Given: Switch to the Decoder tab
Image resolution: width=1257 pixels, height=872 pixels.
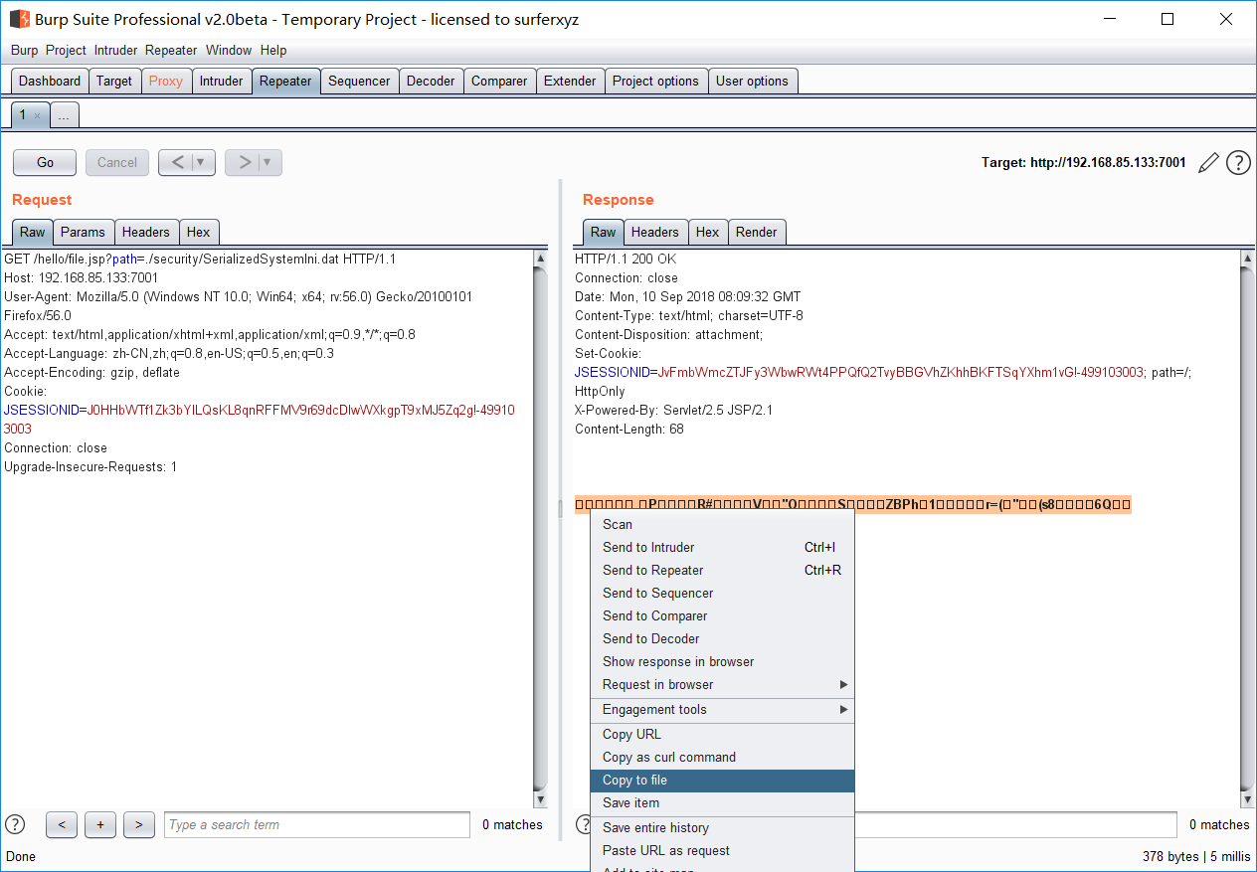Looking at the screenshot, I should [x=431, y=82].
